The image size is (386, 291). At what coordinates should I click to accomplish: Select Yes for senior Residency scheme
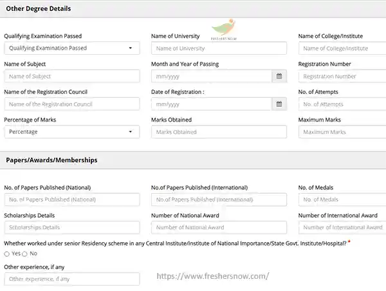(x=7, y=254)
